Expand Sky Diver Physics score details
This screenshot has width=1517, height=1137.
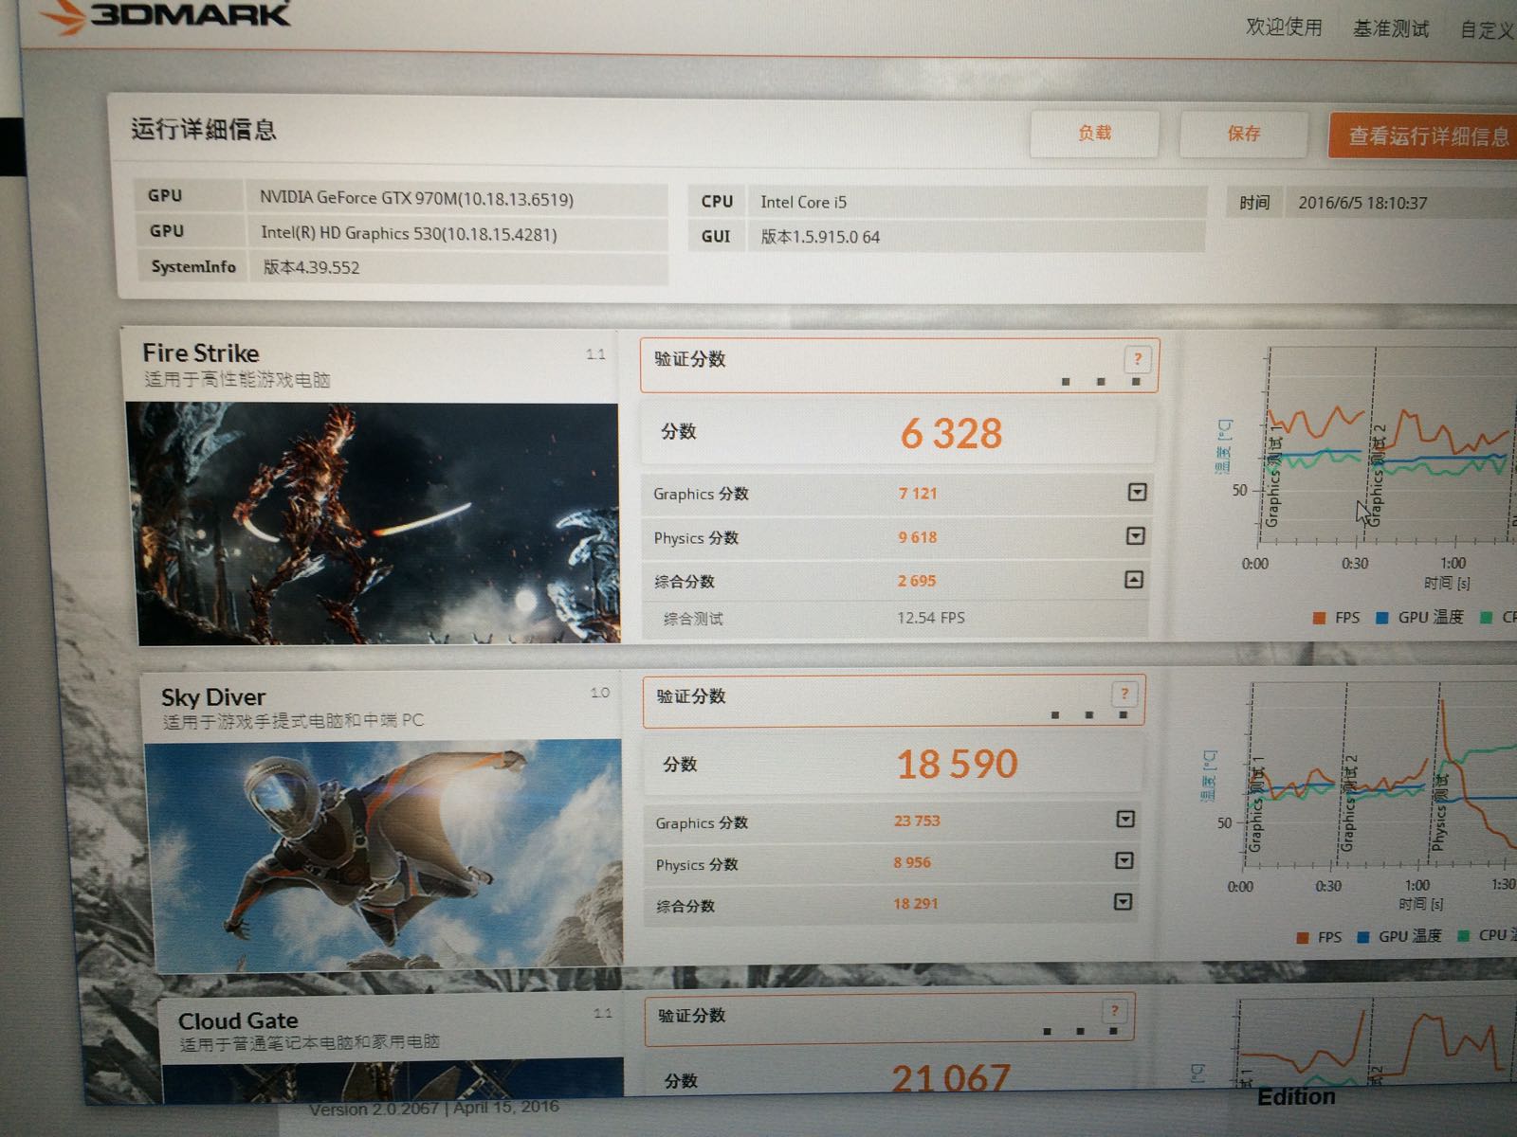1124,860
